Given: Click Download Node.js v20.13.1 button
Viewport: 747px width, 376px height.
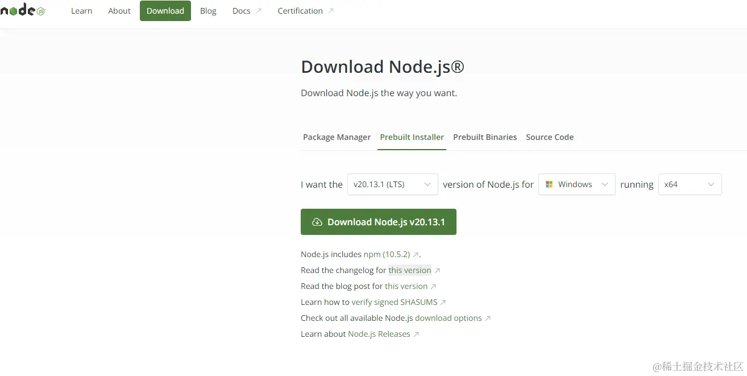Looking at the screenshot, I should coord(379,222).
